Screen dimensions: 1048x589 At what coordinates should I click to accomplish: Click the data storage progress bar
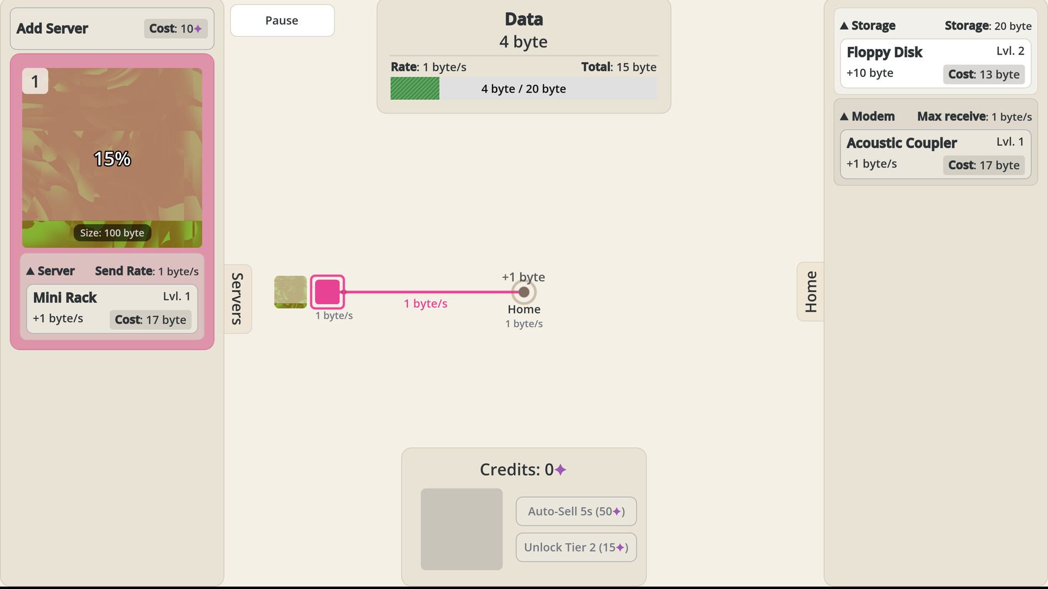(524, 88)
